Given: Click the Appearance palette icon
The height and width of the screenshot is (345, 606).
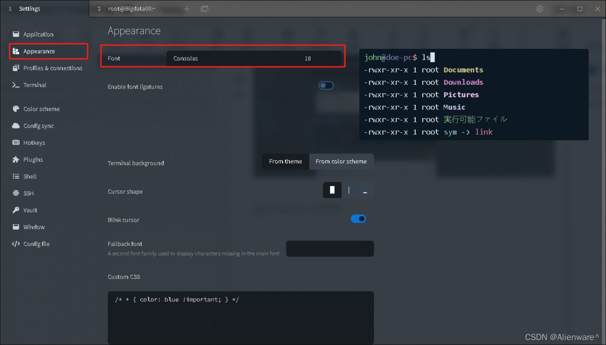Looking at the screenshot, I should (x=16, y=51).
